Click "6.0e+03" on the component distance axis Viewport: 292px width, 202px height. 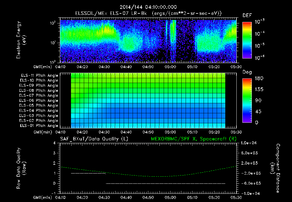(249, 153)
